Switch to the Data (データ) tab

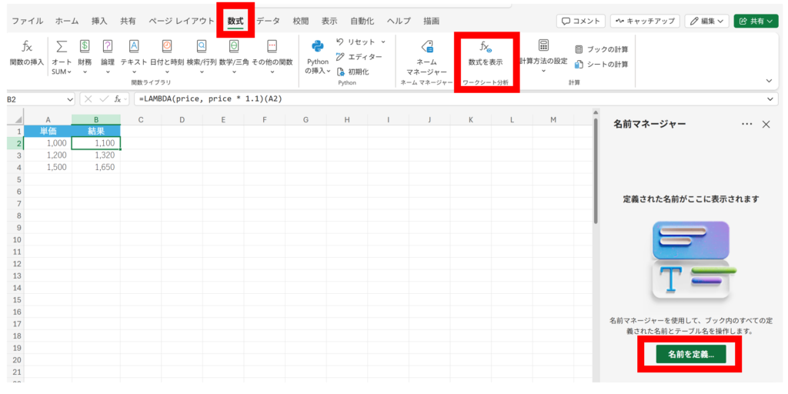[269, 21]
